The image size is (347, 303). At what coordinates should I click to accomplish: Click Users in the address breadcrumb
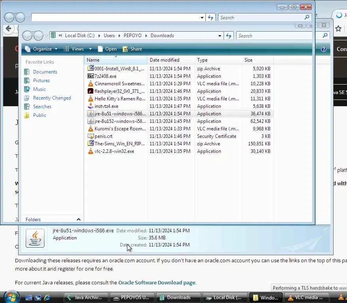pos(109,36)
